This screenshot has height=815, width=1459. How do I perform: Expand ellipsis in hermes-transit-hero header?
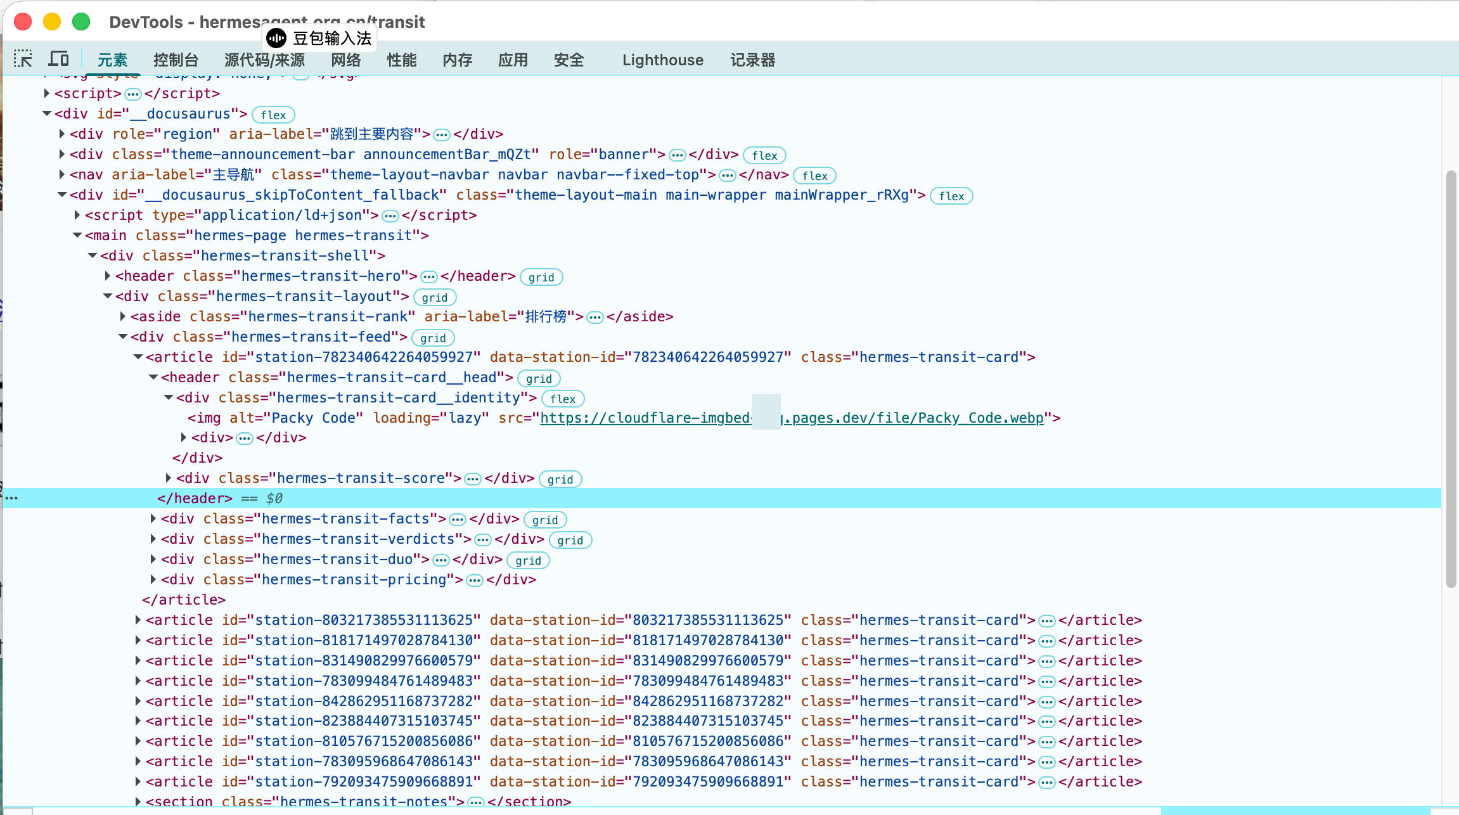coord(429,277)
